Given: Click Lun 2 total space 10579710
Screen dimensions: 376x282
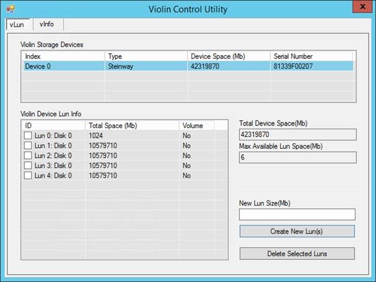Looking at the screenshot, I should (x=103, y=156).
